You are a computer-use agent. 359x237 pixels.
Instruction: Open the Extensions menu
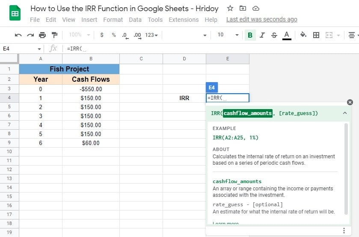click(184, 20)
